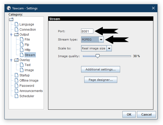This screenshot has height=125, width=163.
Task: Click the Image quality slider handle
Action: tap(97, 56)
